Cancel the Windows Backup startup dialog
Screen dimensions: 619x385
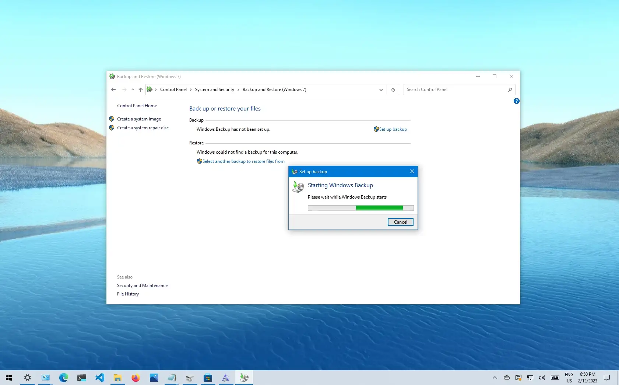[400, 222]
